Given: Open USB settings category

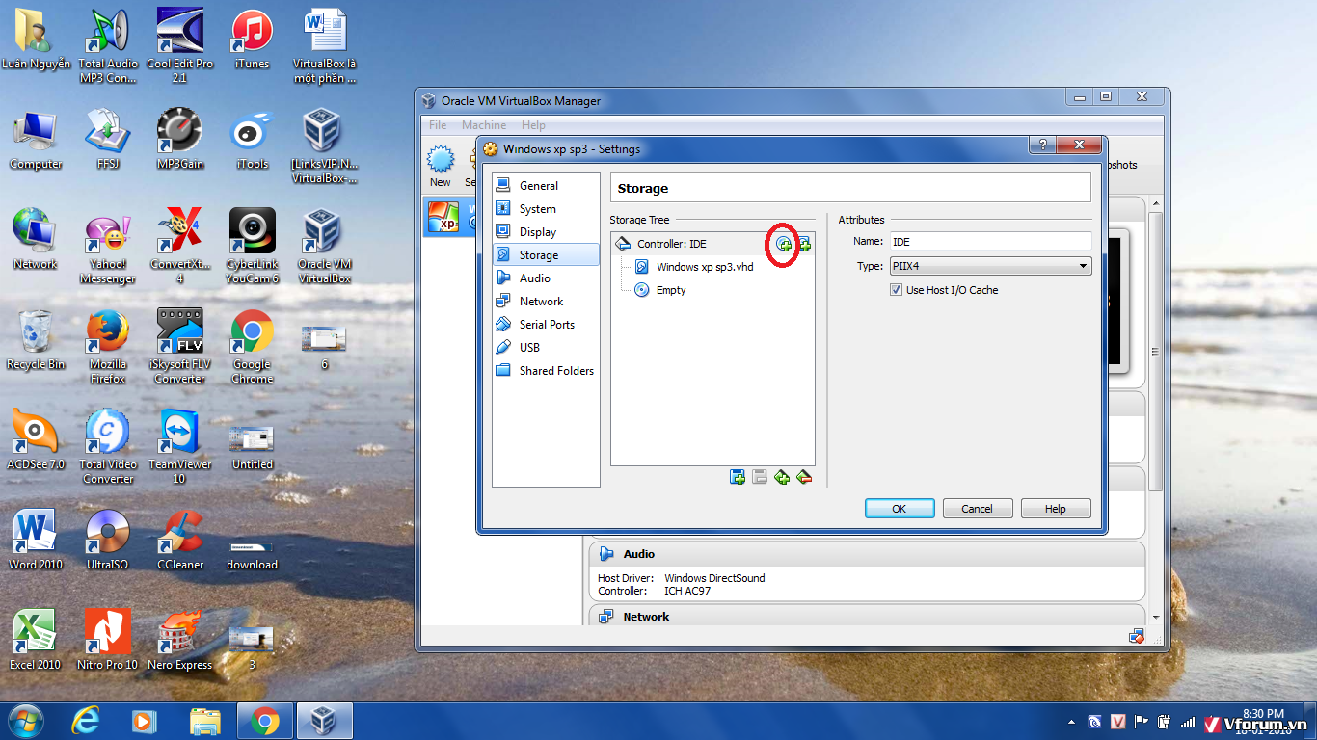Looking at the screenshot, I should [x=546, y=348].
